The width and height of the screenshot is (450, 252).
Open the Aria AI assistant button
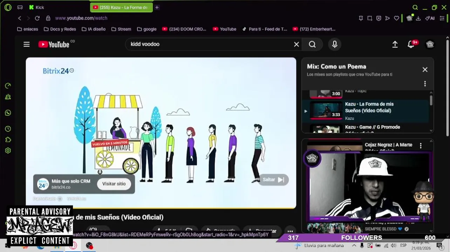(x=430, y=18)
